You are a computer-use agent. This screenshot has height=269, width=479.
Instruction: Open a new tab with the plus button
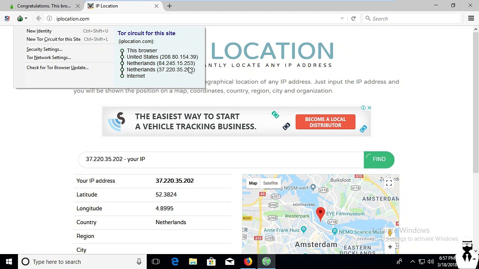170,6
